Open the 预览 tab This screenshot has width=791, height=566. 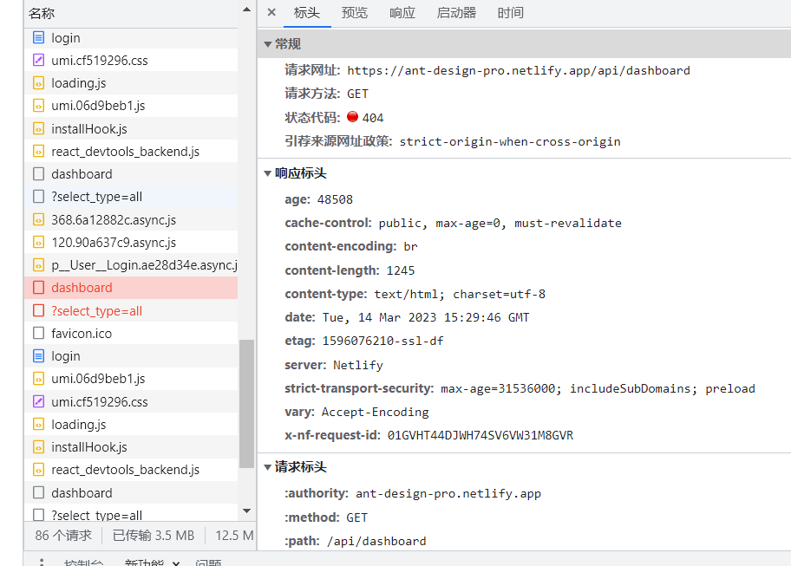click(x=354, y=13)
